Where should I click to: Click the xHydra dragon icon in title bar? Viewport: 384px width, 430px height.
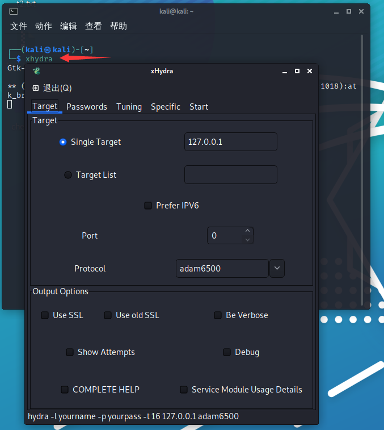tap(36, 71)
